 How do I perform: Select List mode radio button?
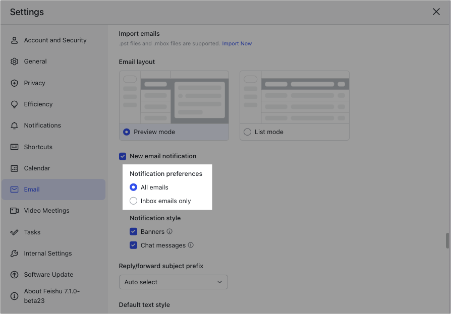pos(247,132)
